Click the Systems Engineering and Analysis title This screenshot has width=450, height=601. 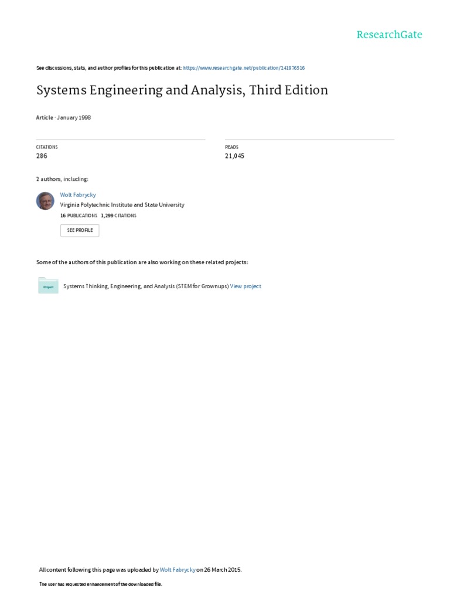(x=182, y=90)
